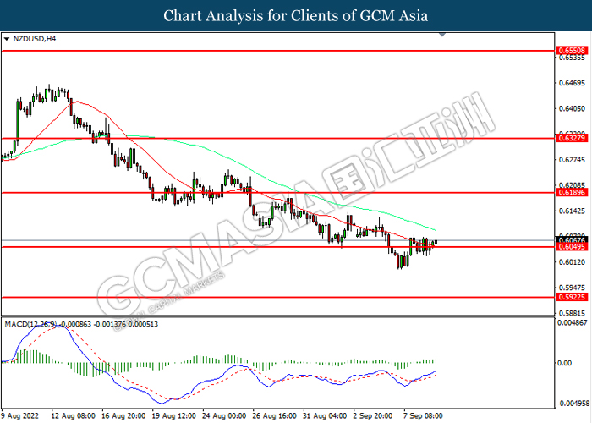Click the NZDUSD,H4 chart title text

click(x=35, y=39)
